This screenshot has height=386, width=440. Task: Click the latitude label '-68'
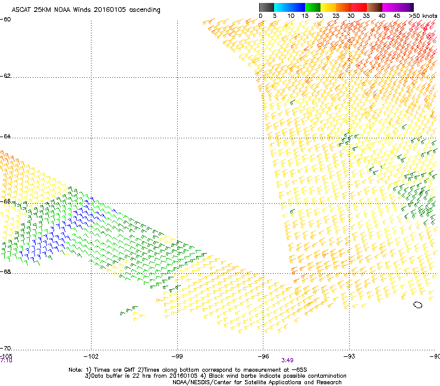pyautogui.click(x=5, y=272)
